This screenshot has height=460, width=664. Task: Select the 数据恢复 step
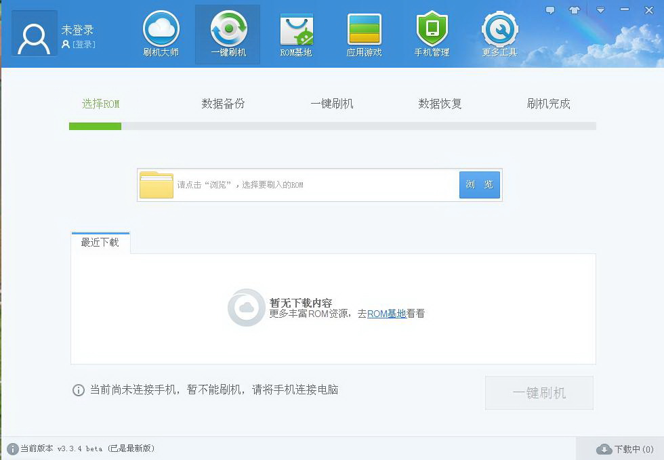click(440, 104)
